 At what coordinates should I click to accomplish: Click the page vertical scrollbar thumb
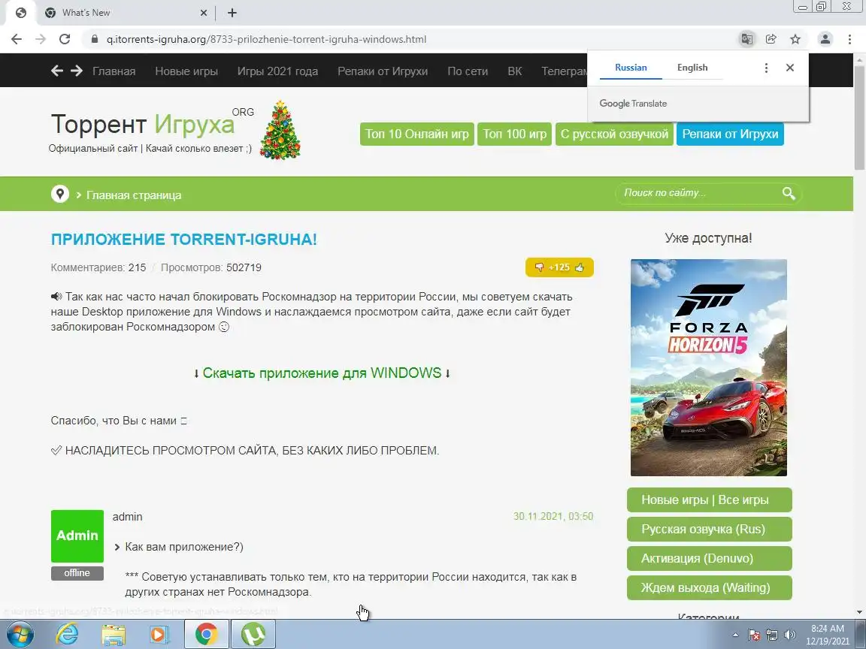[859, 117]
